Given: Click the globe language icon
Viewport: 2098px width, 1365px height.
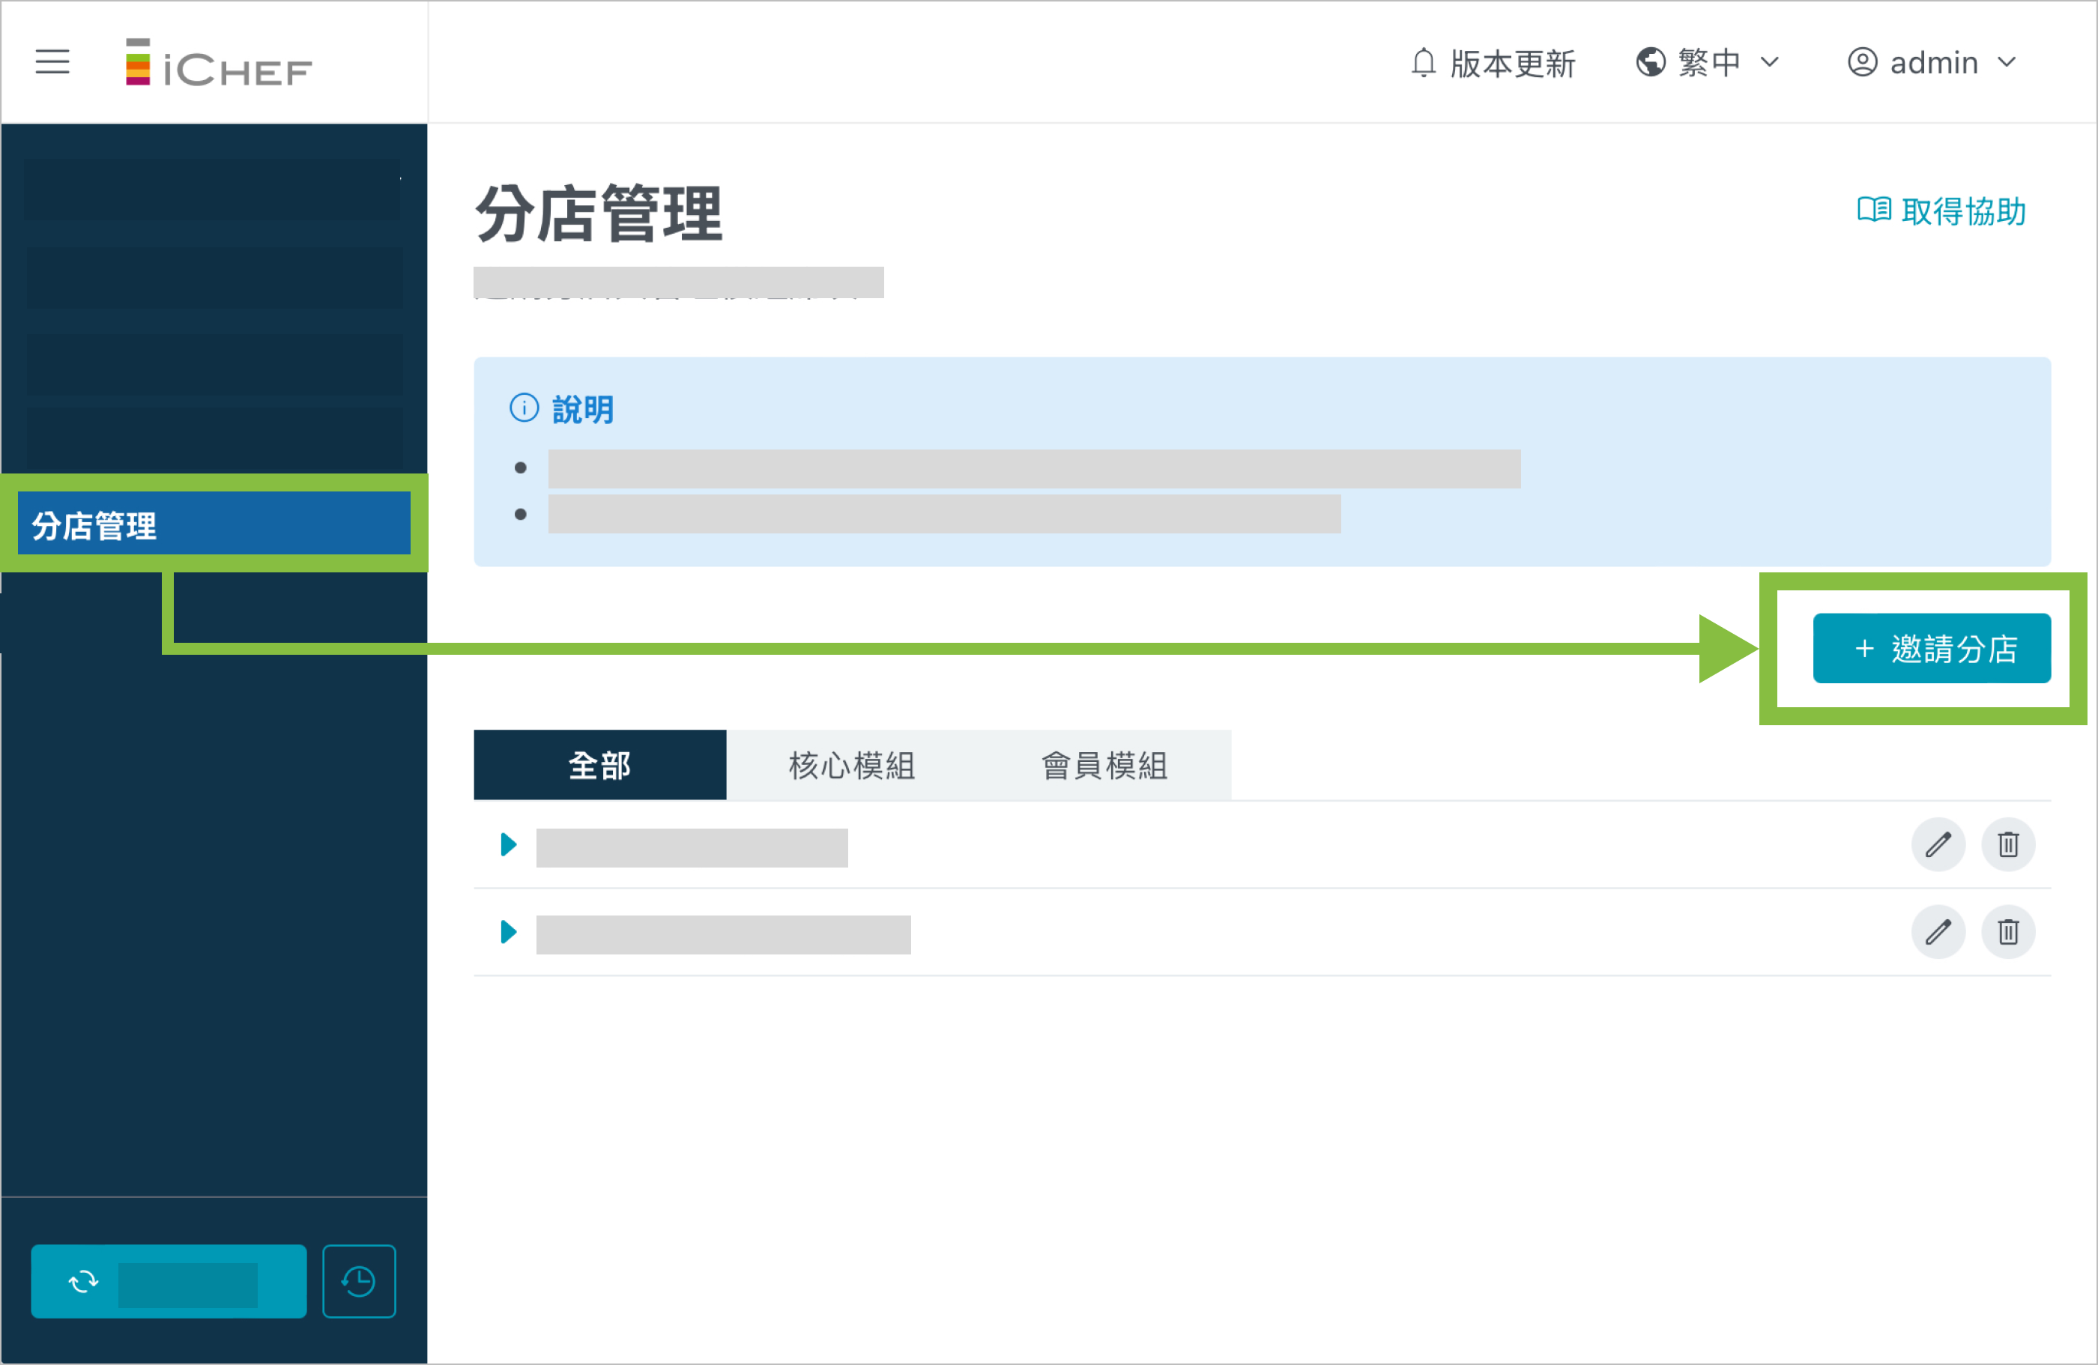Looking at the screenshot, I should coord(1650,63).
